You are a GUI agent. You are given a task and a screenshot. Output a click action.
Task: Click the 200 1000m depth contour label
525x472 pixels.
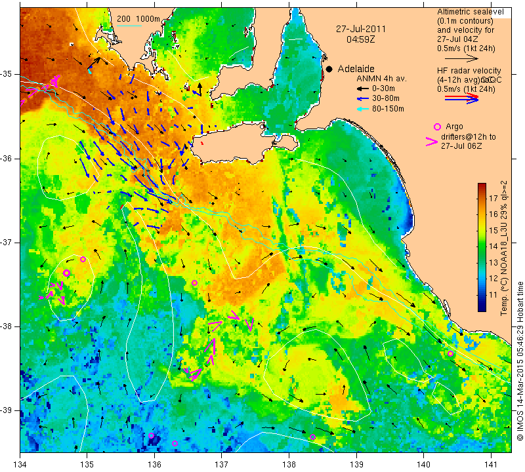point(138,19)
